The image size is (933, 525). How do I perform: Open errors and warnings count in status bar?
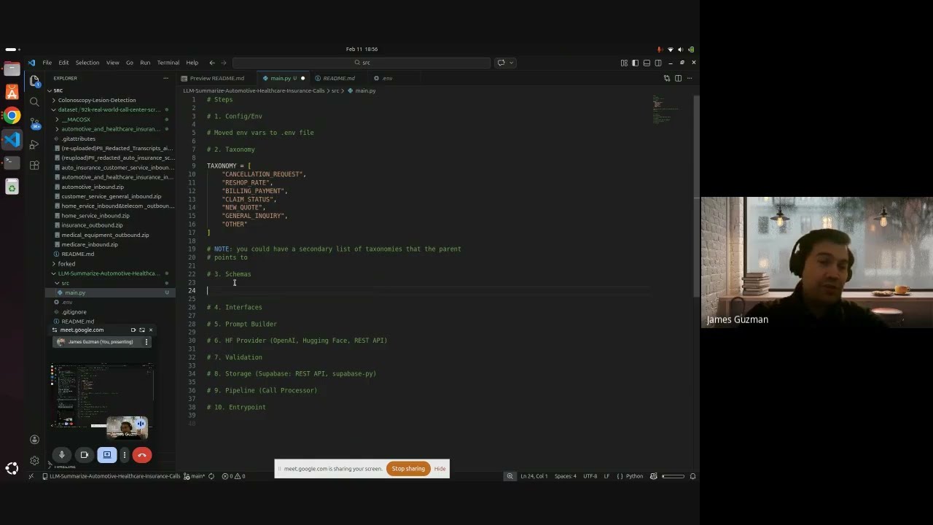(x=233, y=476)
